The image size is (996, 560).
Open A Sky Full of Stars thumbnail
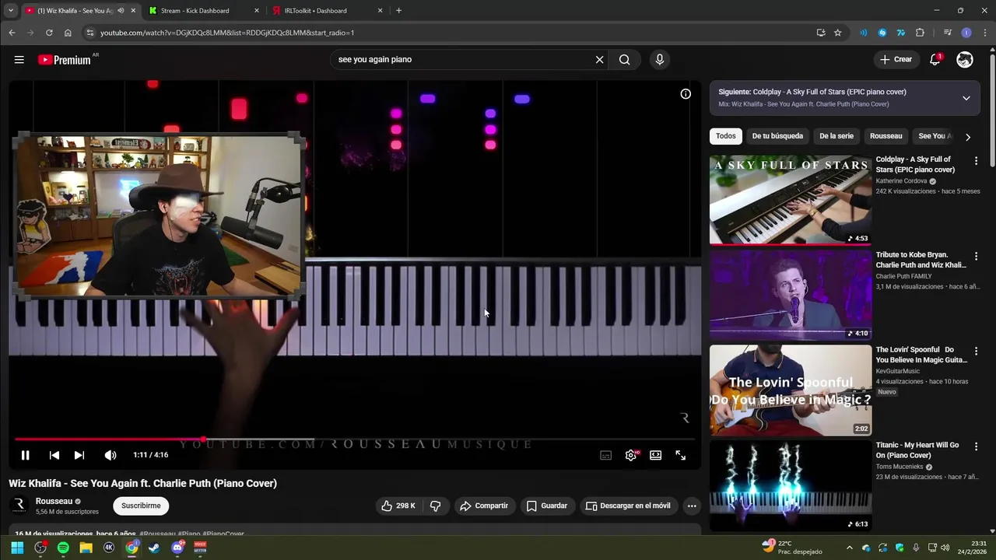(x=791, y=200)
